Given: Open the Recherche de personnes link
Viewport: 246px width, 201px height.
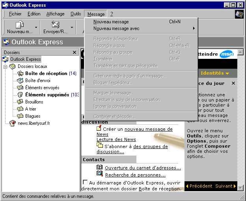Looking at the screenshot, I should (135, 175).
